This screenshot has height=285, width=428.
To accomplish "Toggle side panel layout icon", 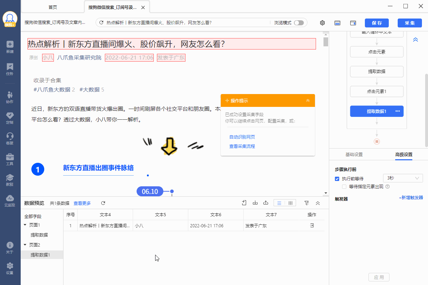I will click(x=353, y=23).
